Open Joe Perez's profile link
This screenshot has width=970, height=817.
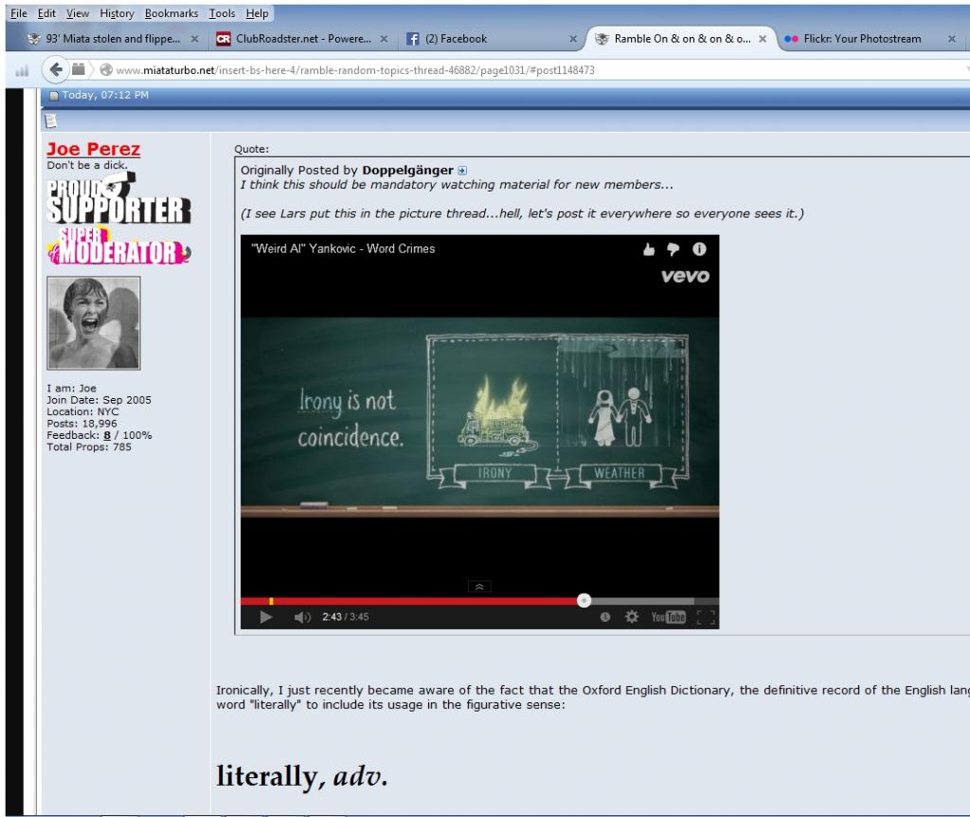tap(94, 149)
